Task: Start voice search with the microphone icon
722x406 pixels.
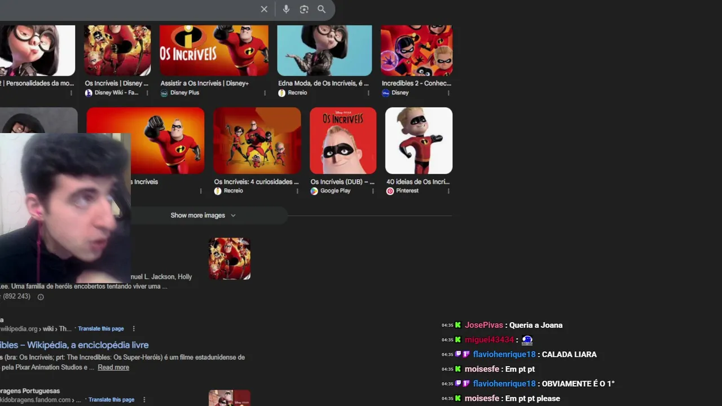Action: 286,9
